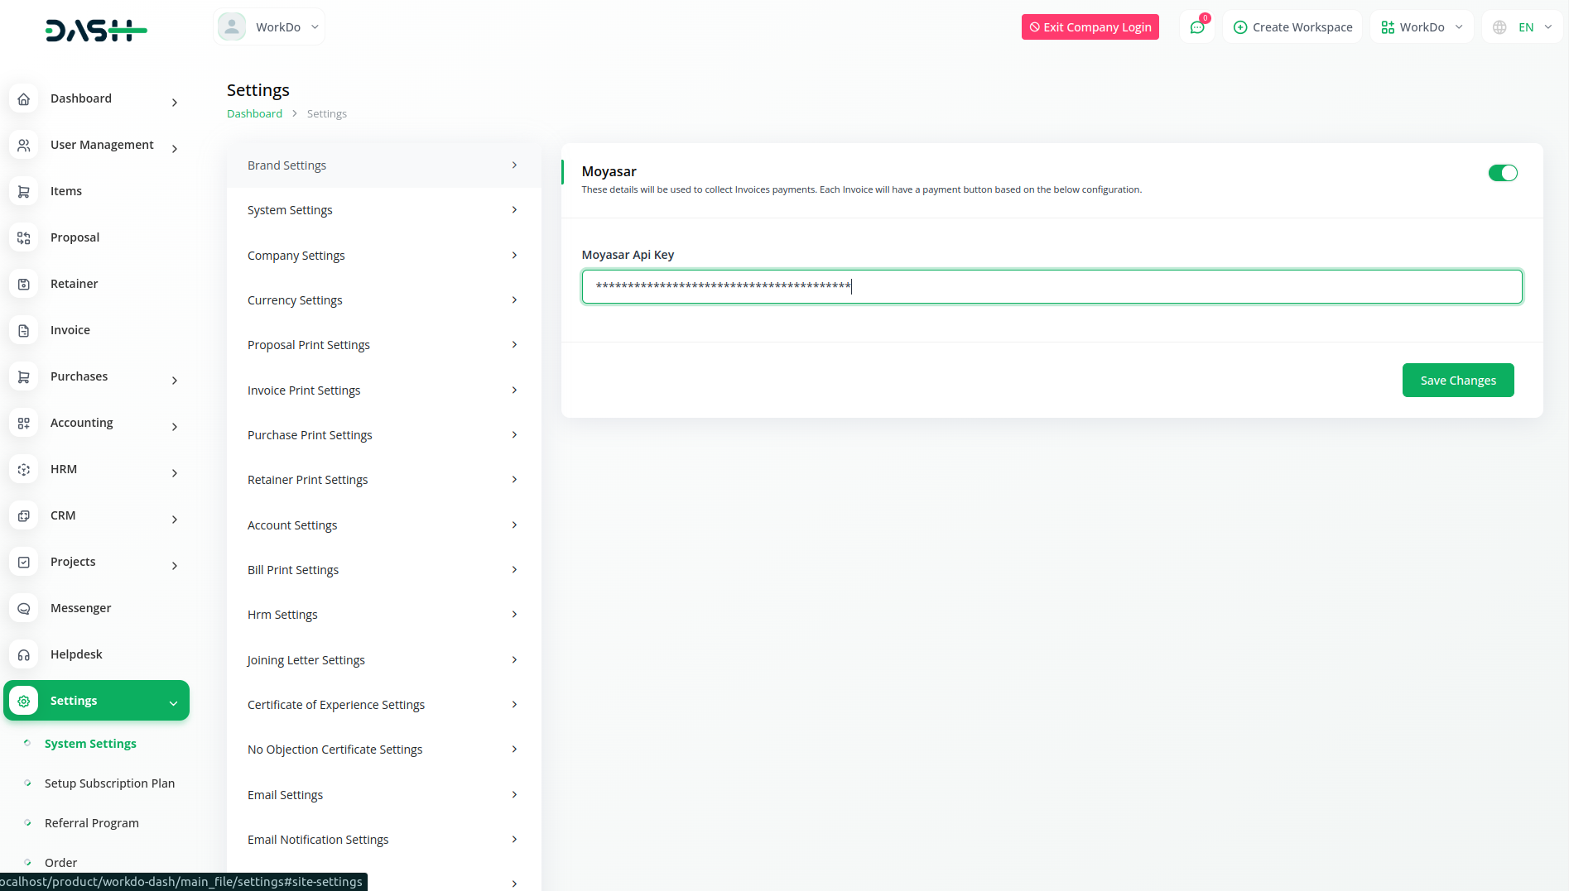
Task: Open Company Settings section
Action: coord(383,256)
